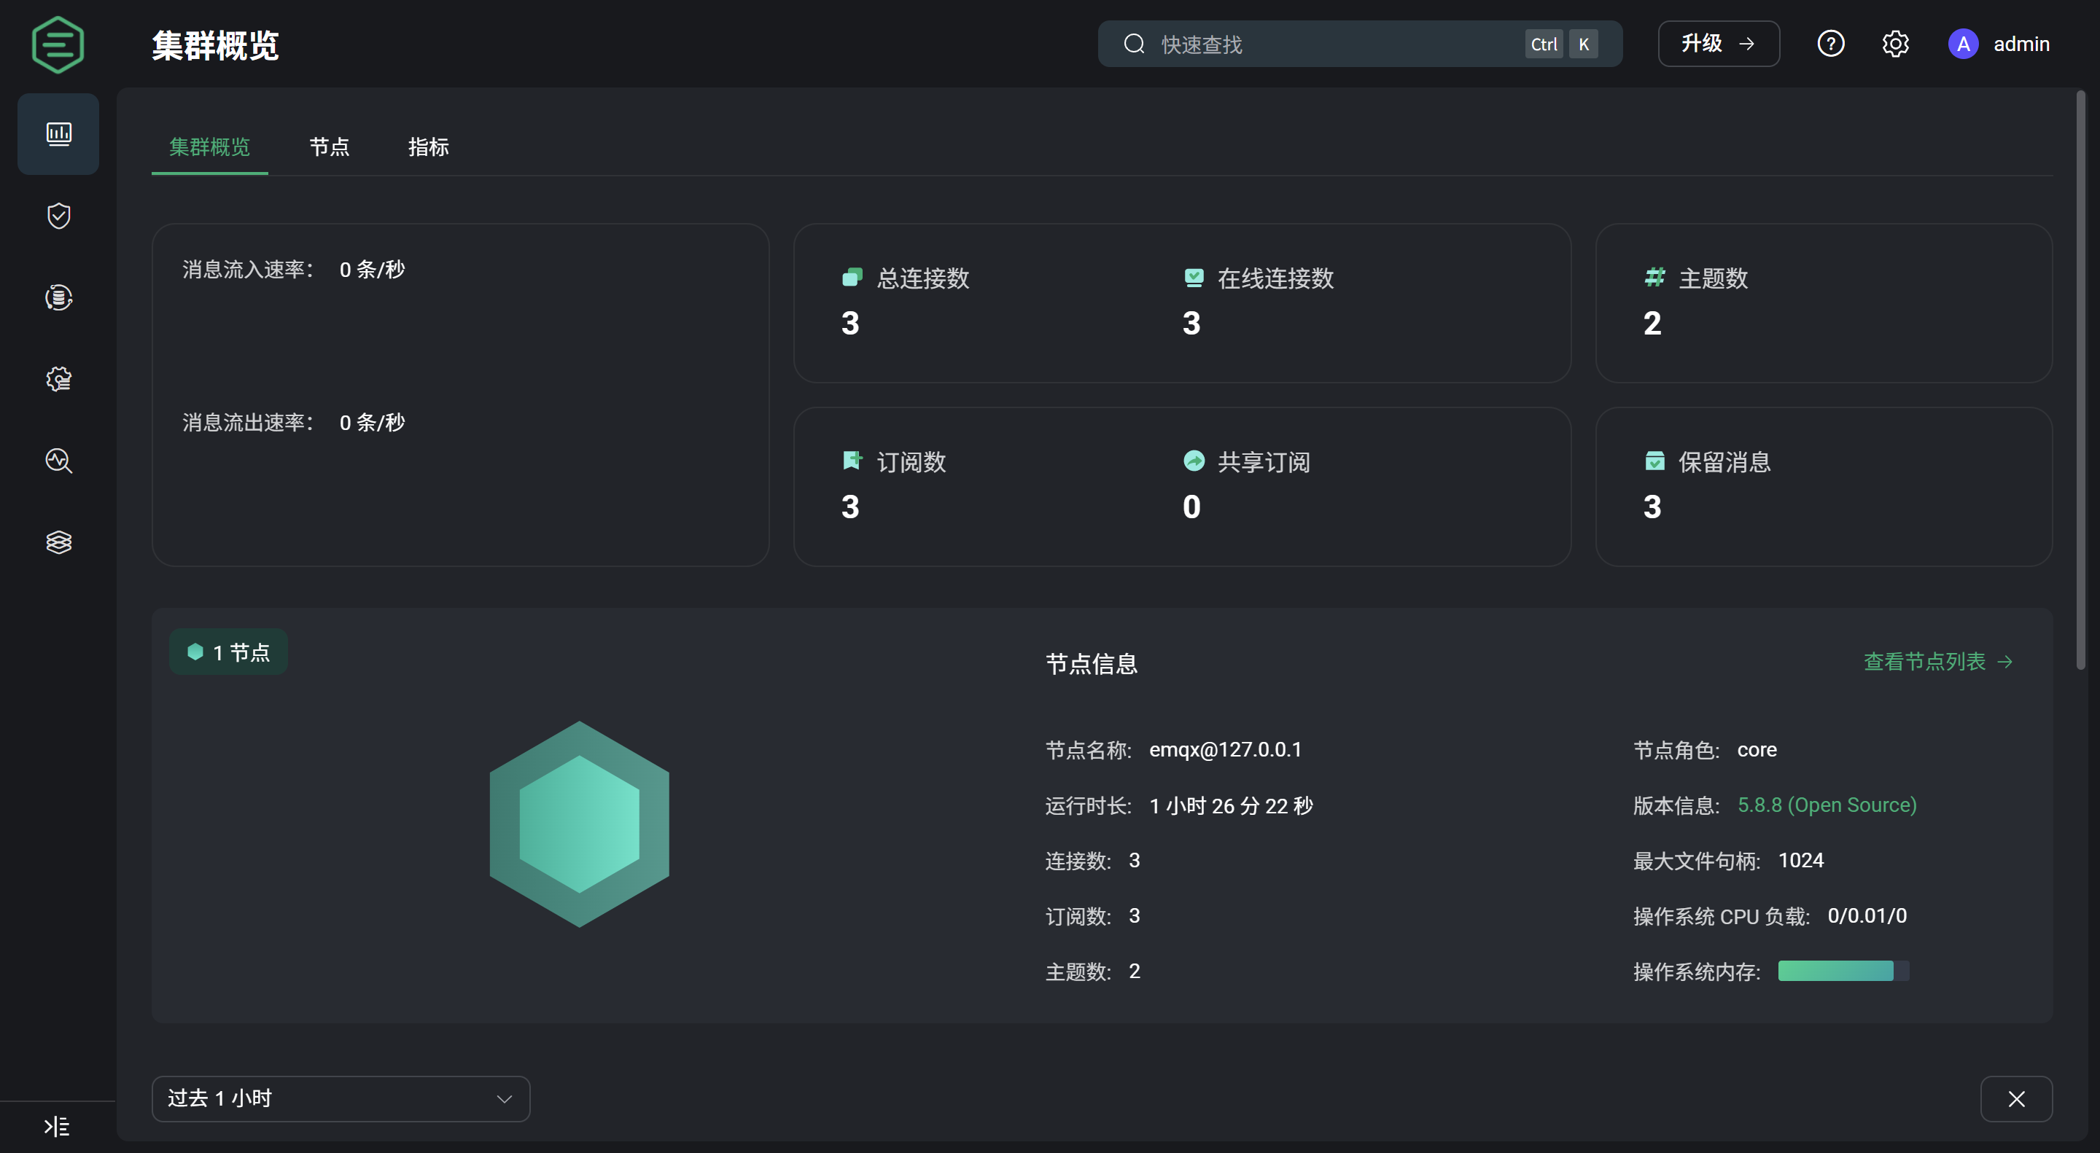Switch to the 指标 tab
The image size is (2100, 1153).
pos(428,147)
